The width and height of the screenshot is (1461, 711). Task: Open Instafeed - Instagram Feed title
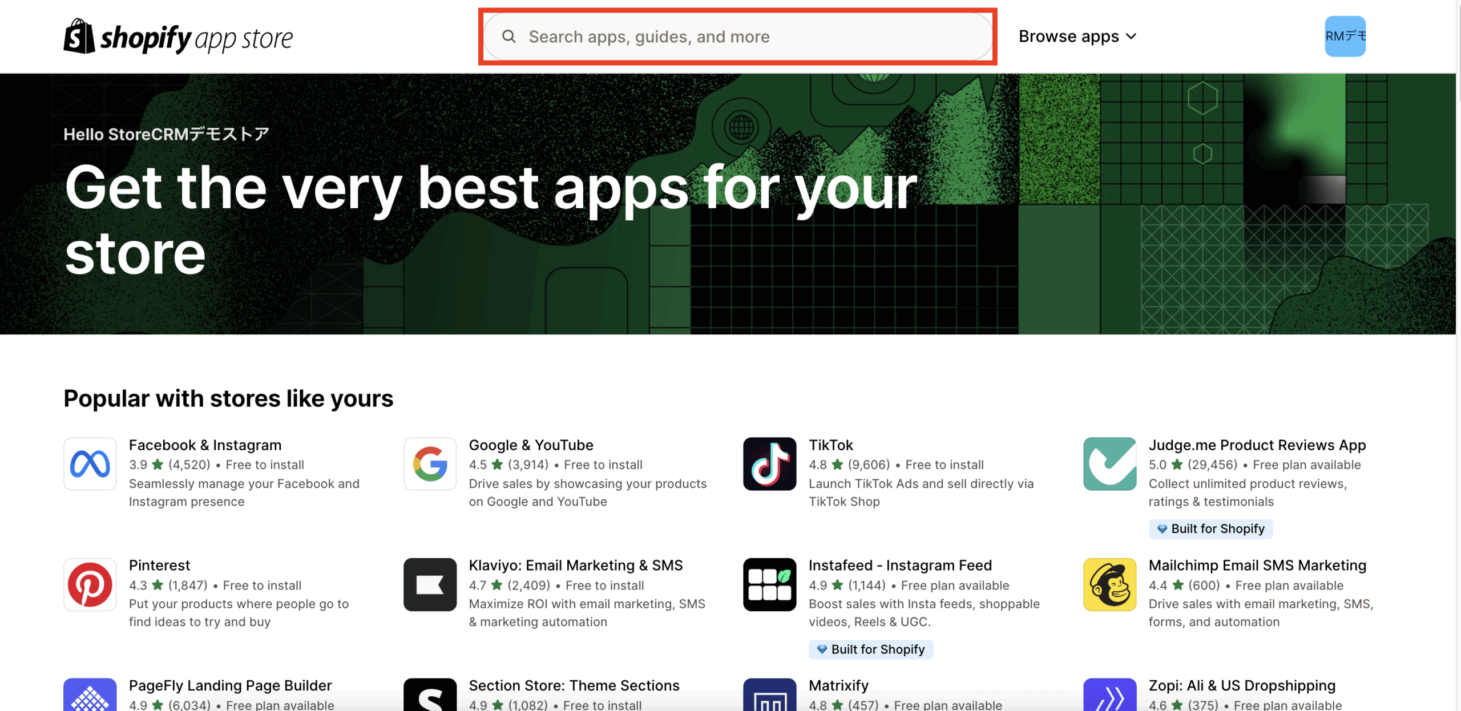[x=900, y=565]
